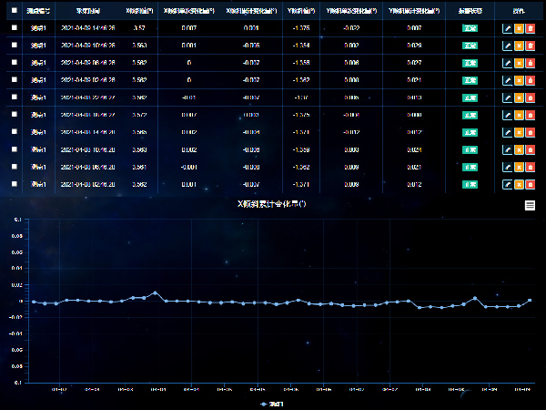Click the green 正常 status badge in row one
546x410 pixels.
click(x=470, y=28)
